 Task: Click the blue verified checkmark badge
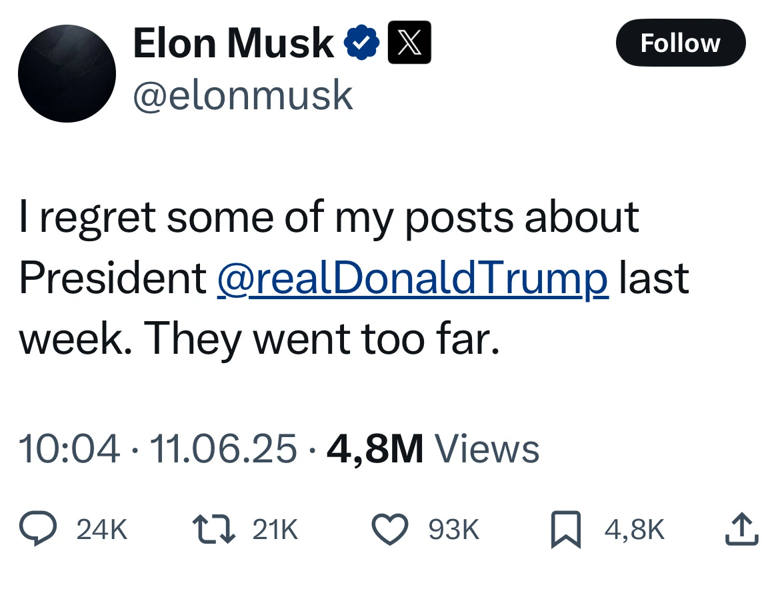click(x=362, y=43)
